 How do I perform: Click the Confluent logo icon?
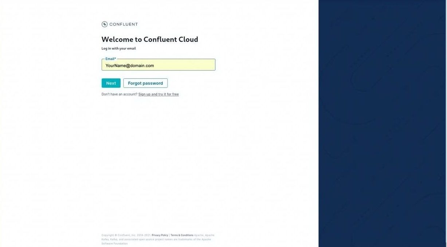(105, 24)
